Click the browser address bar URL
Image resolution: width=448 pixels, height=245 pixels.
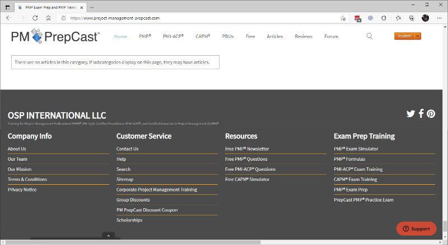click(x=115, y=18)
